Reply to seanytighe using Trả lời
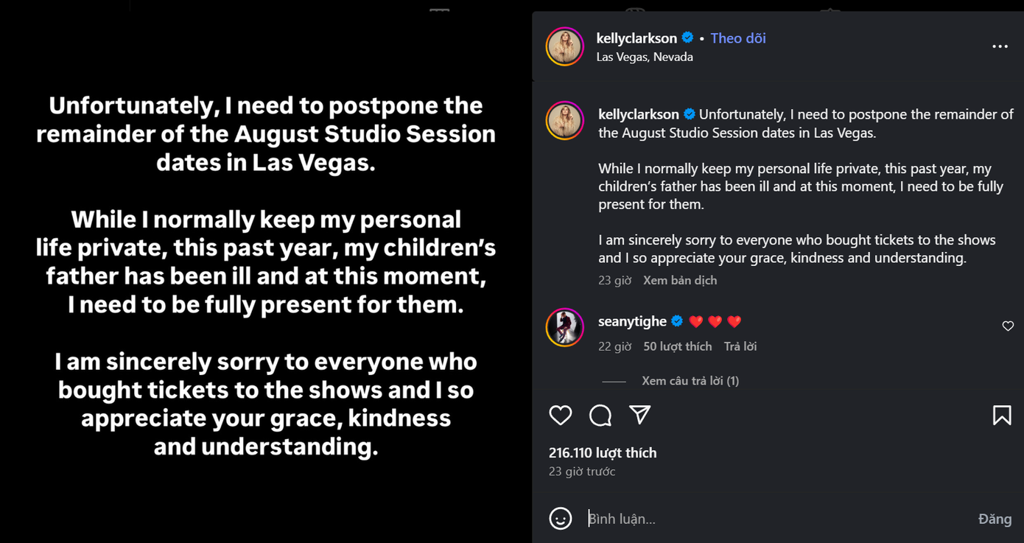This screenshot has width=1024, height=543. (740, 346)
